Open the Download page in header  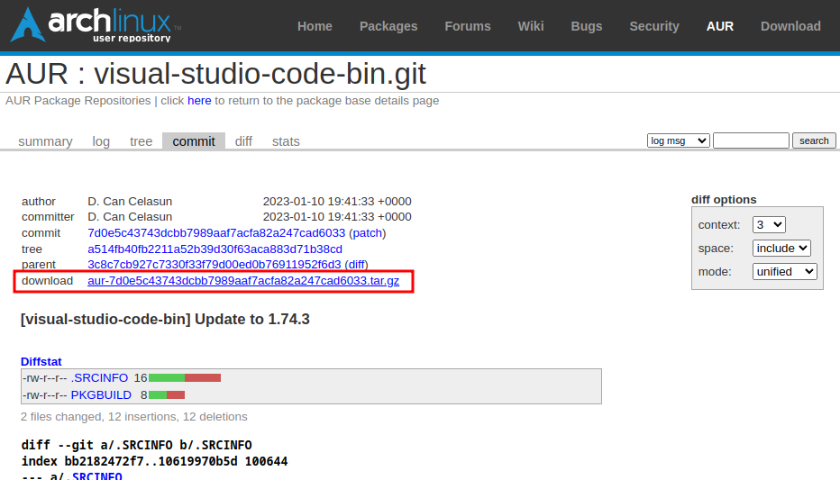click(x=790, y=26)
